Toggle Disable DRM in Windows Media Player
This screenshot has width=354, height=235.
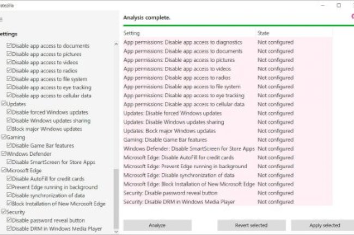pos(9,228)
